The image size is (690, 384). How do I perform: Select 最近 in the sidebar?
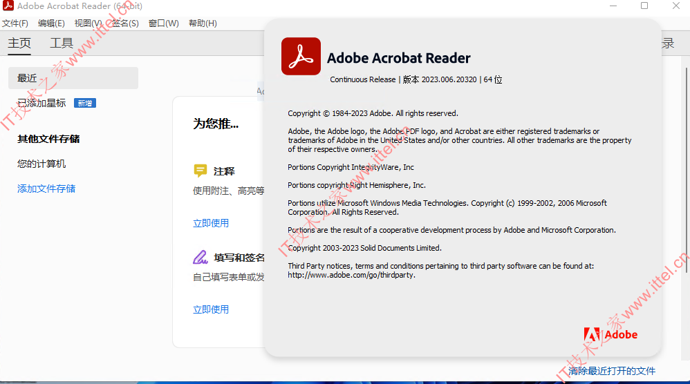click(73, 78)
